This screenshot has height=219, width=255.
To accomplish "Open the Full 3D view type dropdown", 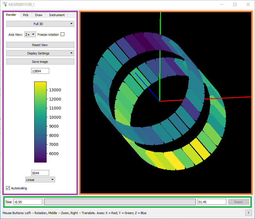I will tap(40, 24).
